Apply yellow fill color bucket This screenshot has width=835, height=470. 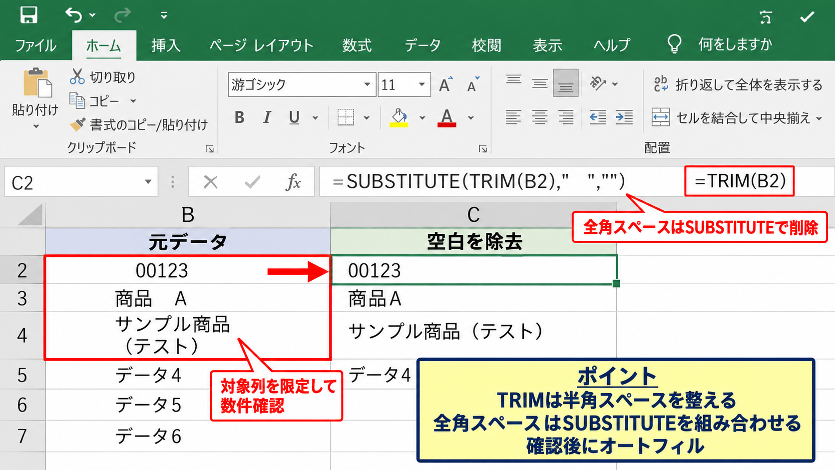click(399, 118)
